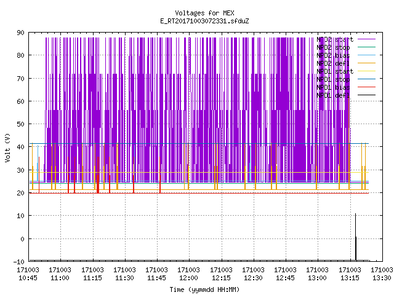Click the red NPD1 bias legend line sample
394x295 pixels.
pos(367,87)
